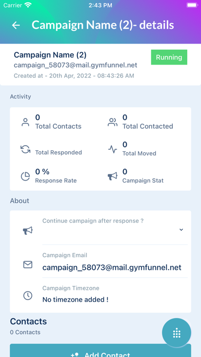Screen dimensions: 201x357
Task: Tap the back arrow in the header
Action: [x=16, y=25]
